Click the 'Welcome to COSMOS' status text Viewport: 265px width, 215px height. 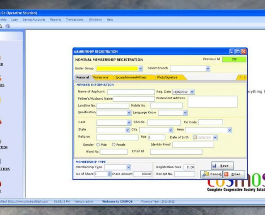tap(117, 201)
